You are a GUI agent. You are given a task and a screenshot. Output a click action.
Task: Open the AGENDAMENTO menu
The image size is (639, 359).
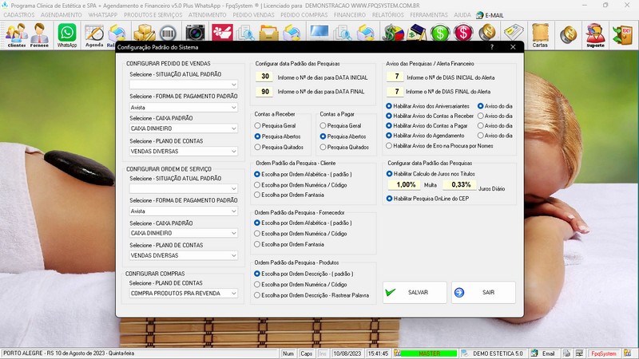(x=62, y=15)
